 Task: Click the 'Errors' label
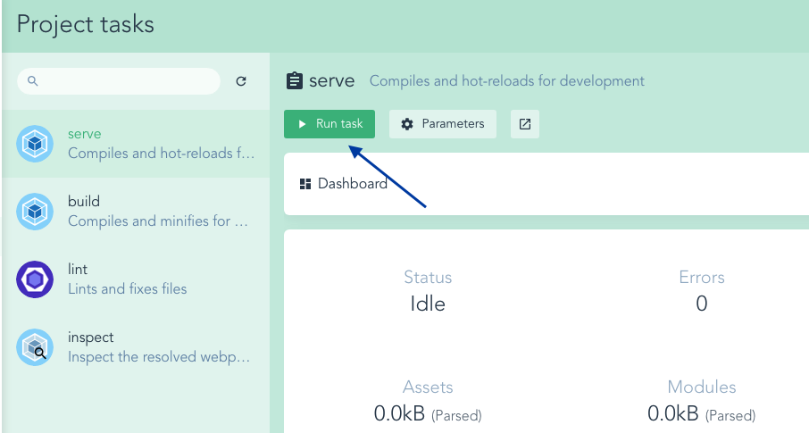click(702, 277)
